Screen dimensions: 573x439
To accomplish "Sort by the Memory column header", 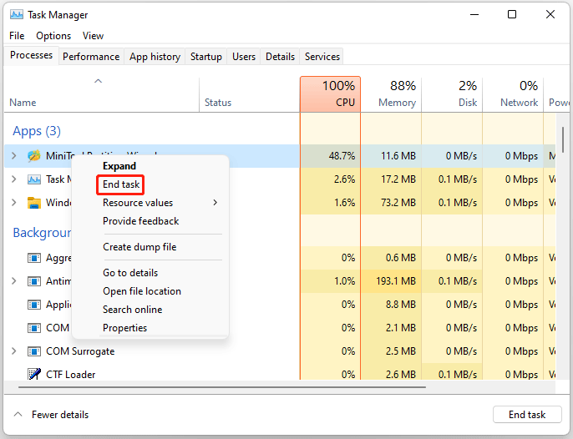I will click(x=391, y=94).
